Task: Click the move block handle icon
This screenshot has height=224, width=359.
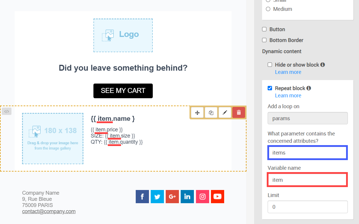Action: point(197,113)
